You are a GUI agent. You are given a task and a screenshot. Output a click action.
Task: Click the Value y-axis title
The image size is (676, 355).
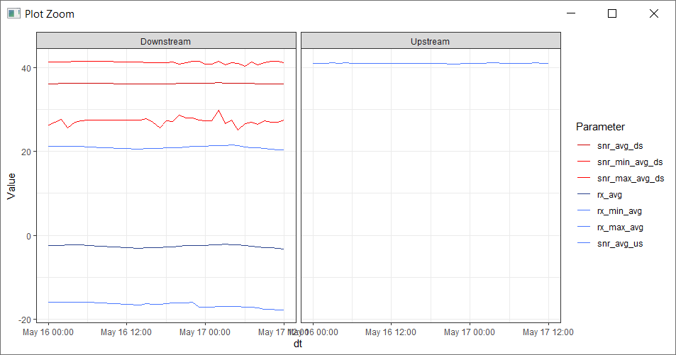click(11, 186)
